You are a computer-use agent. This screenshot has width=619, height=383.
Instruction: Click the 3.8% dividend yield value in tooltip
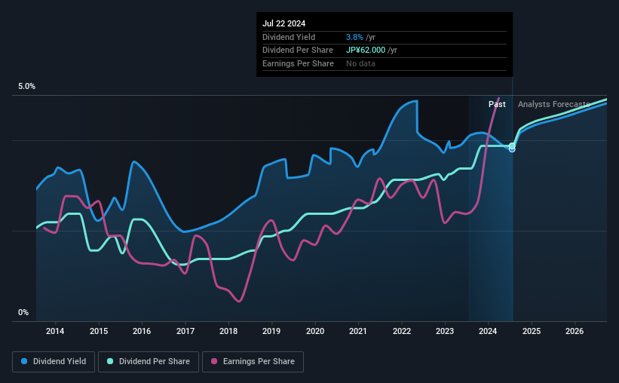[354, 37]
